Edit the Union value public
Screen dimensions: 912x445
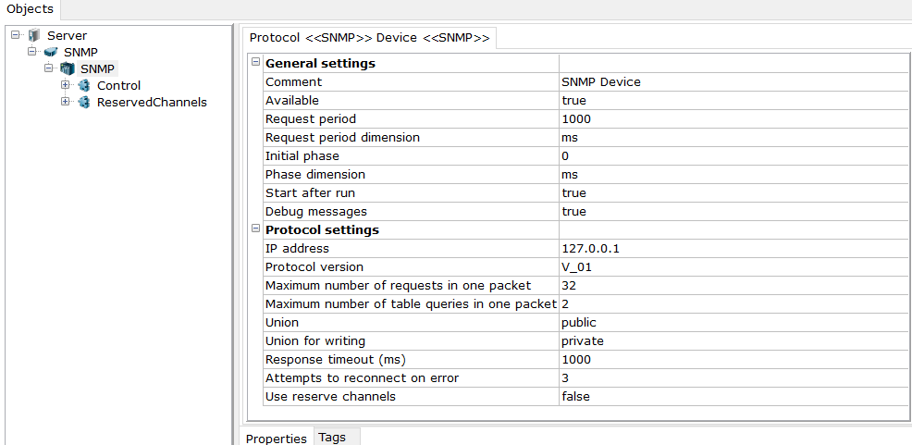[733, 322]
